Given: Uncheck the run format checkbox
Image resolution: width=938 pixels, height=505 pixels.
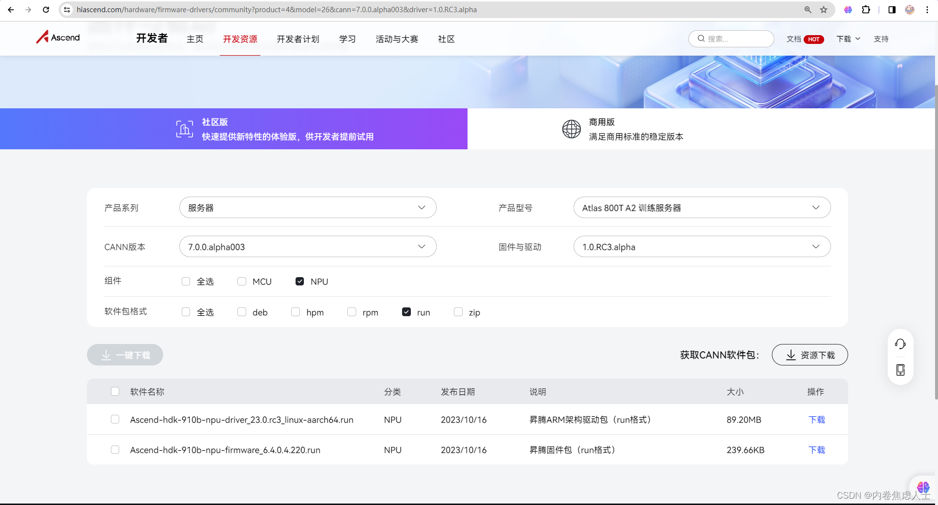Looking at the screenshot, I should [x=406, y=312].
